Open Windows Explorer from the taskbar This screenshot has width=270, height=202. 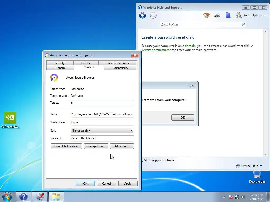tap(56, 197)
